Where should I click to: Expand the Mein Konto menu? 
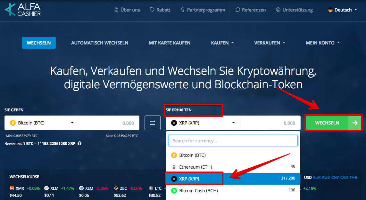323,43
